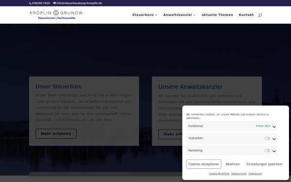Open the Anwaltskanzlei dropdown menu
The height and width of the screenshot is (182, 291).
(179, 15)
